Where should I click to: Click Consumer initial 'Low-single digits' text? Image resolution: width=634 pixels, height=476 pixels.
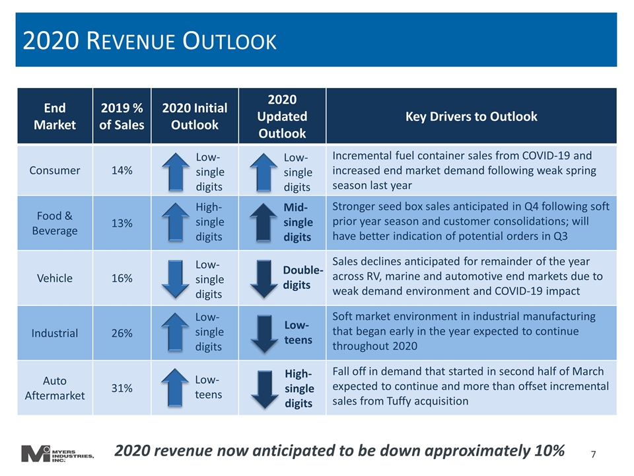[210, 172]
